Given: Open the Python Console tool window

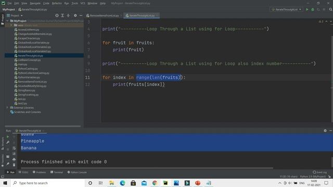Looking at the screenshot, I should tap(77, 172).
